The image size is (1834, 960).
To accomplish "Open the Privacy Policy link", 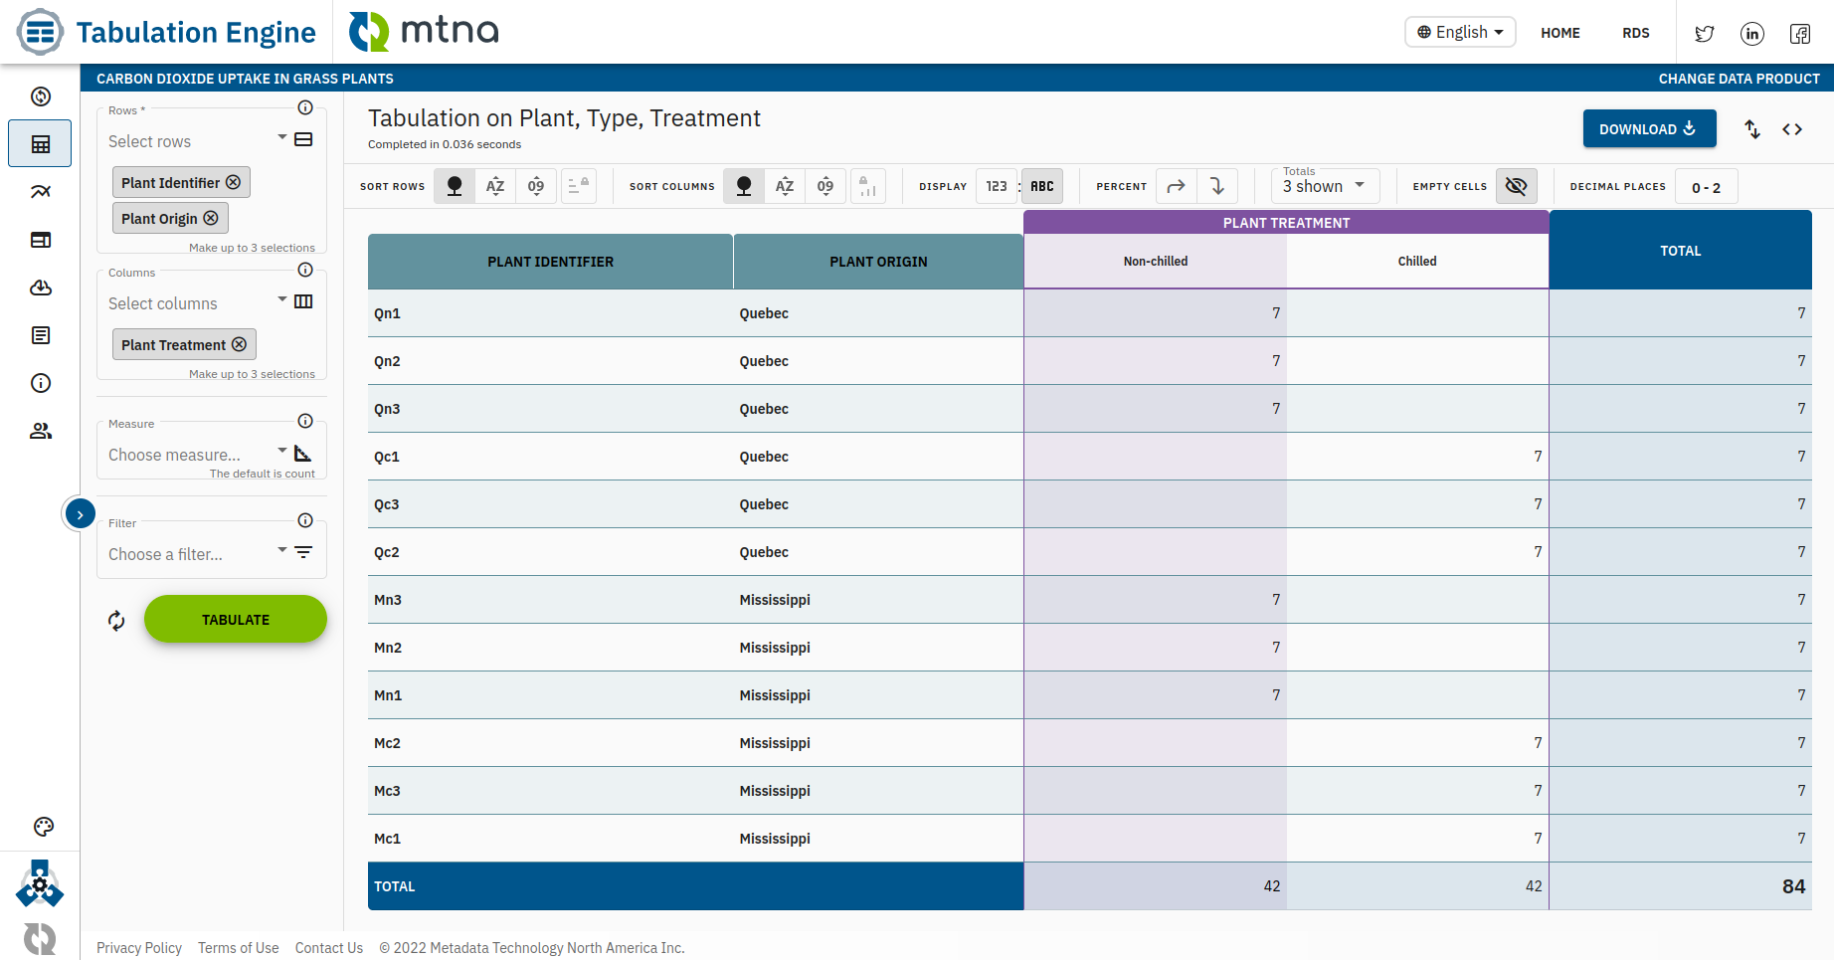I will tap(139, 948).
